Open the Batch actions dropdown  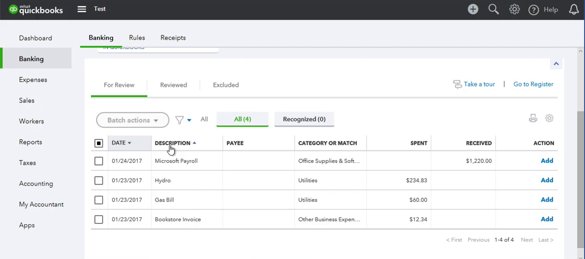click(133, 120)
